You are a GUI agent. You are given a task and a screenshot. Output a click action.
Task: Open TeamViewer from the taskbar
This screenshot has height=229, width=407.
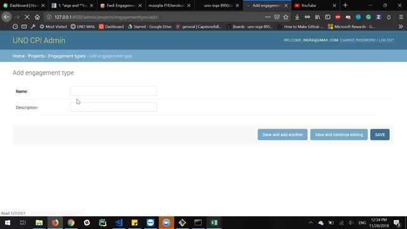(x=150, y=223)
